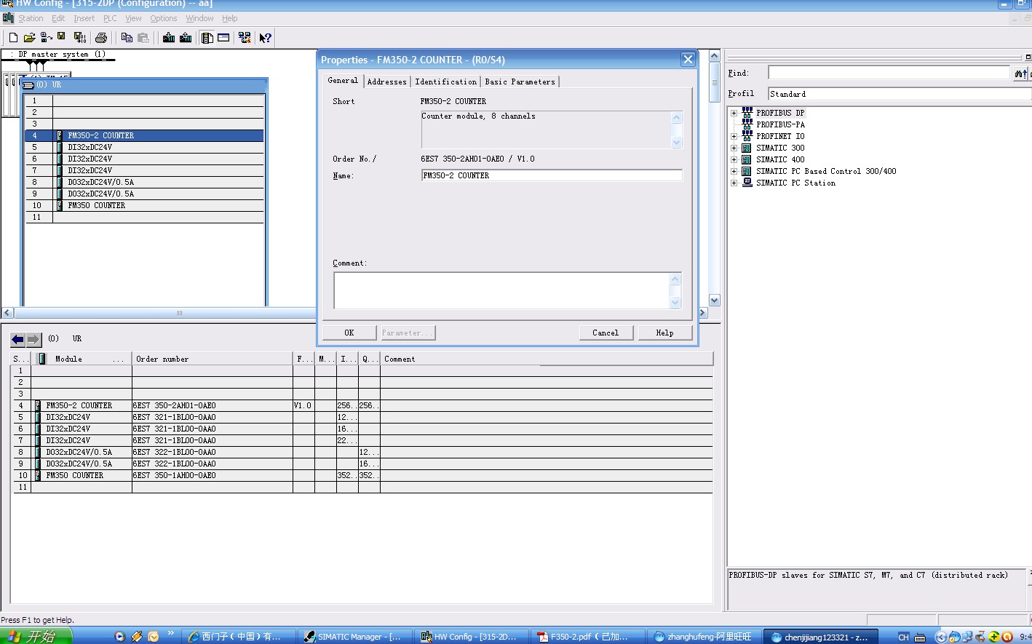
Task: Click the Open station folder icon
Action: coord(30,38)
